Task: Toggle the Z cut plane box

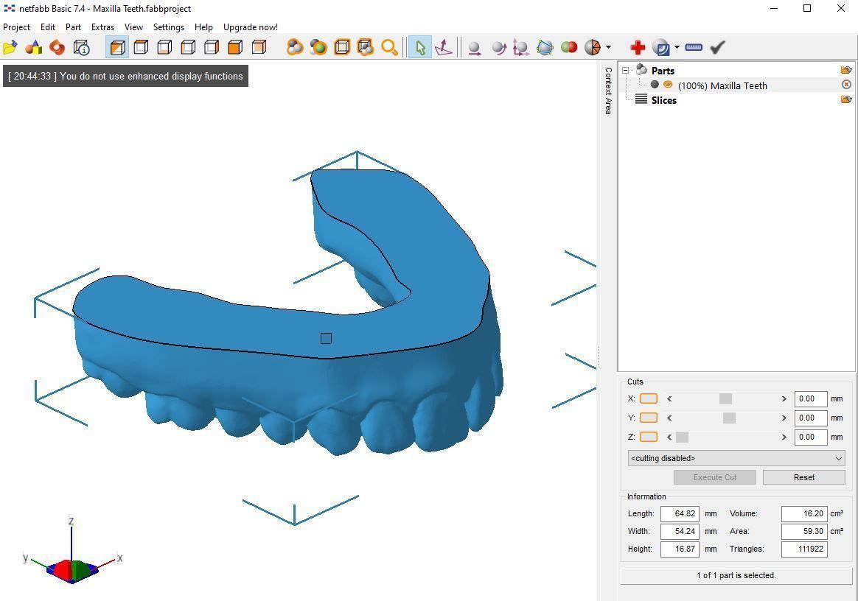Action: (649, 437)
